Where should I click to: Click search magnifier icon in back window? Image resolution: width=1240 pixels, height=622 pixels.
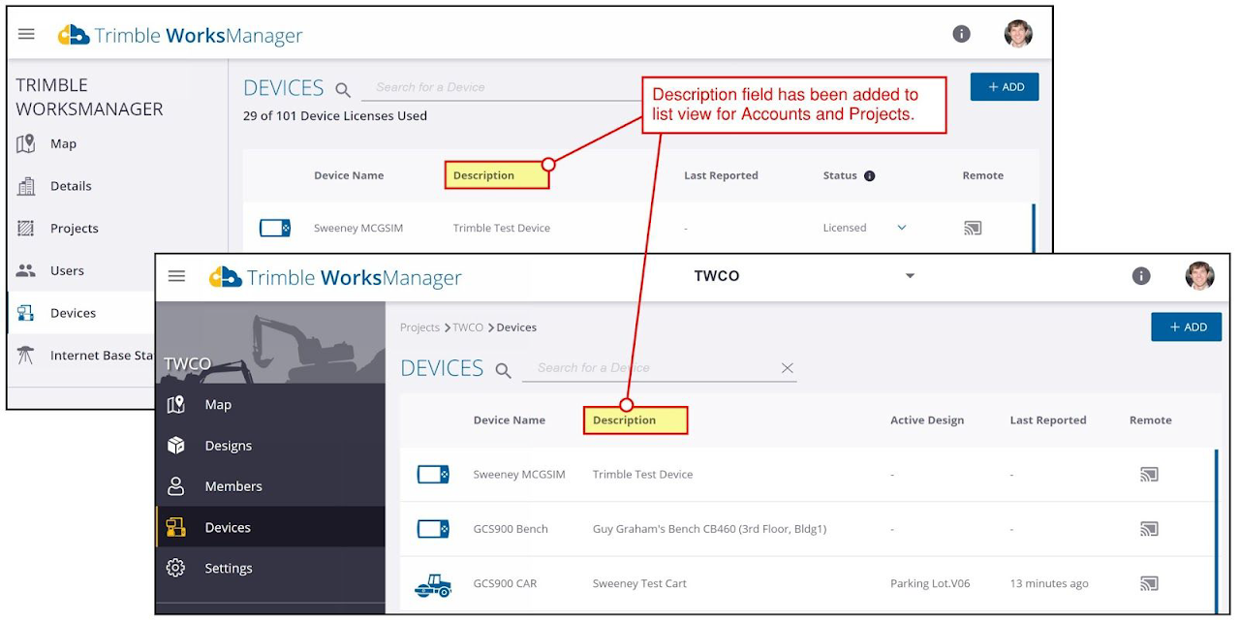tap(343, 90)
